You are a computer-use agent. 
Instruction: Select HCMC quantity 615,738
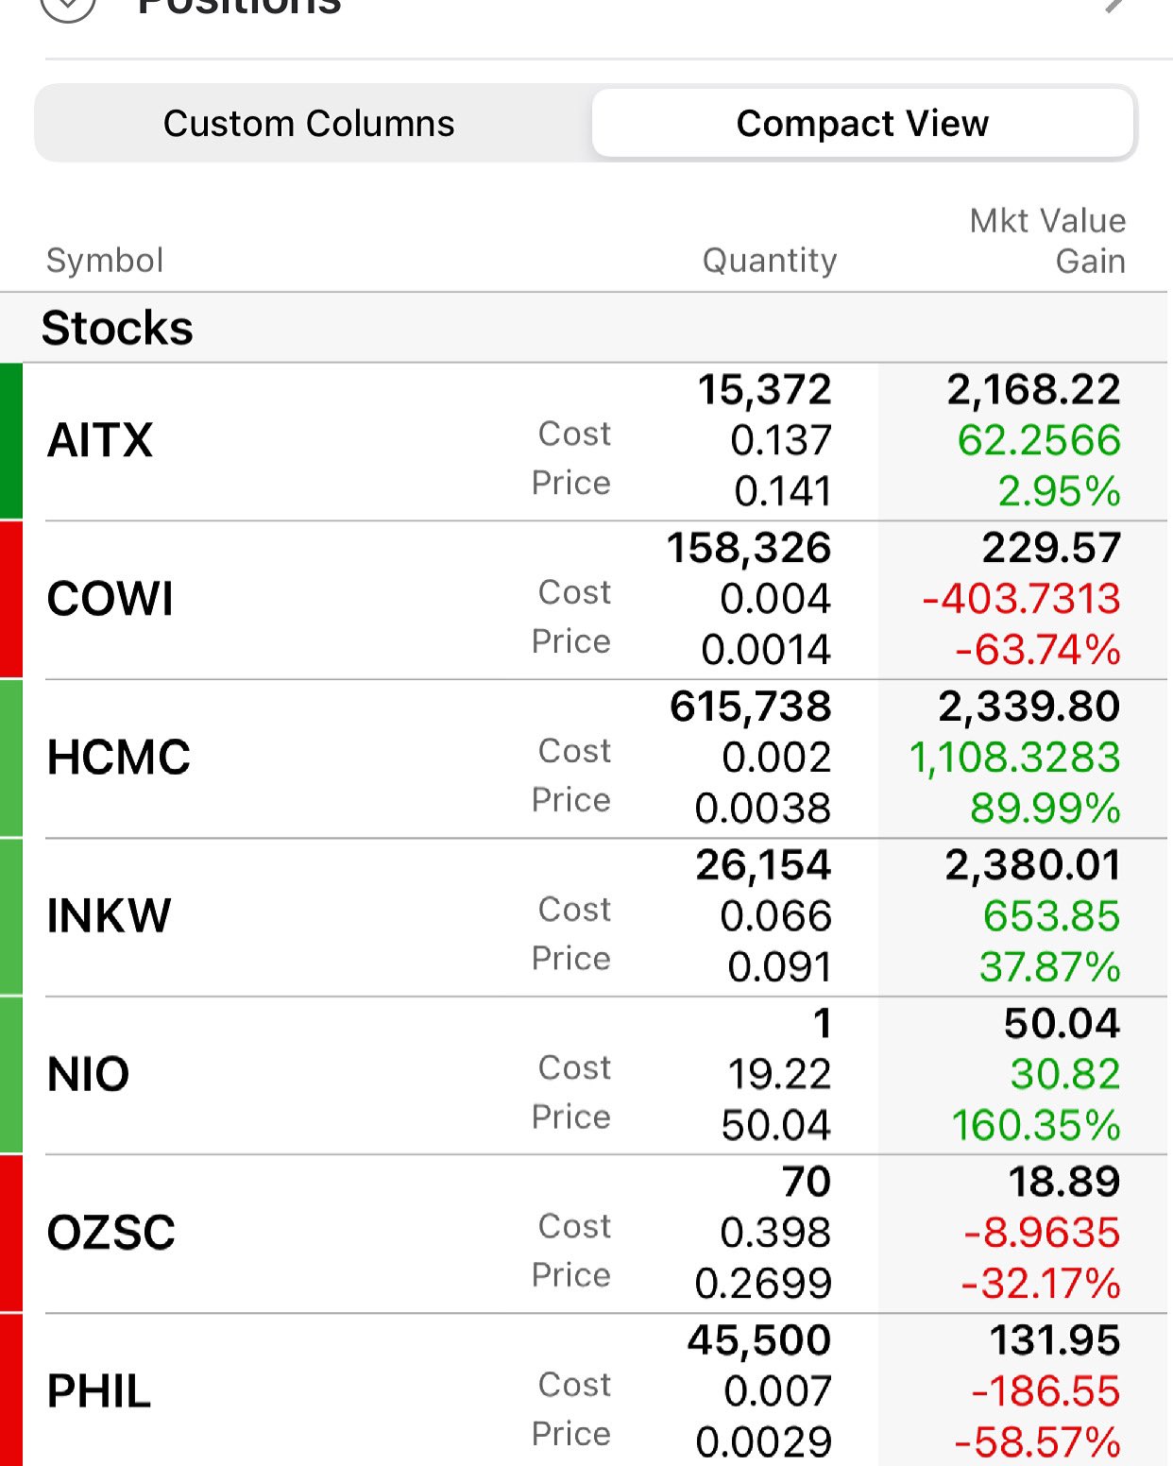click(x=751, y=707)
